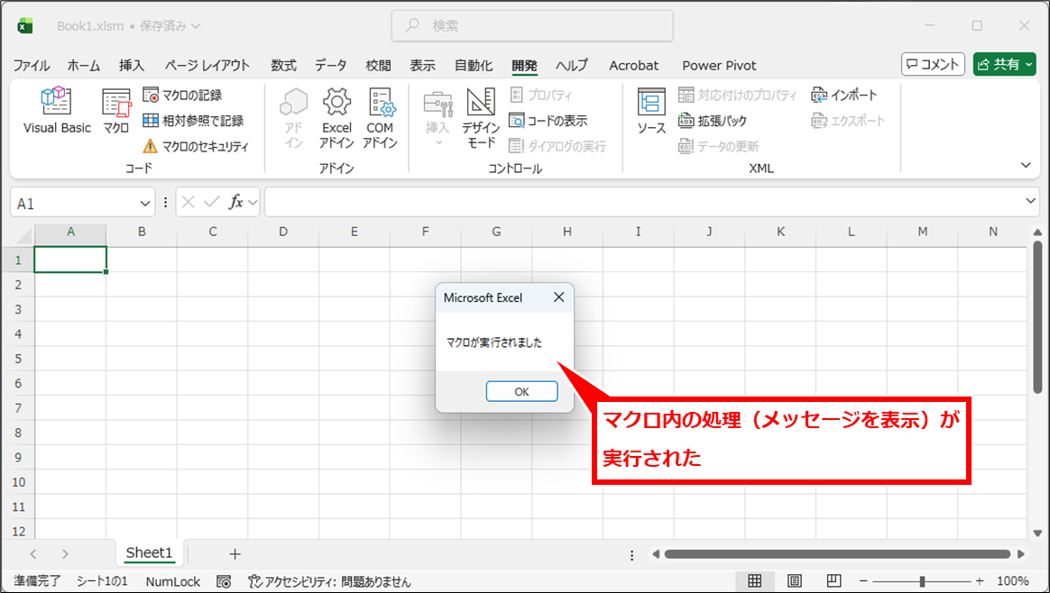Adjust the zoom slider in status bar
This screenshot has height=593, width=1050.
click(921, 581)
